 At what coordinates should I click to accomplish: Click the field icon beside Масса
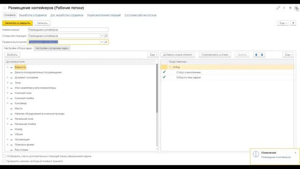coord(11,109)
